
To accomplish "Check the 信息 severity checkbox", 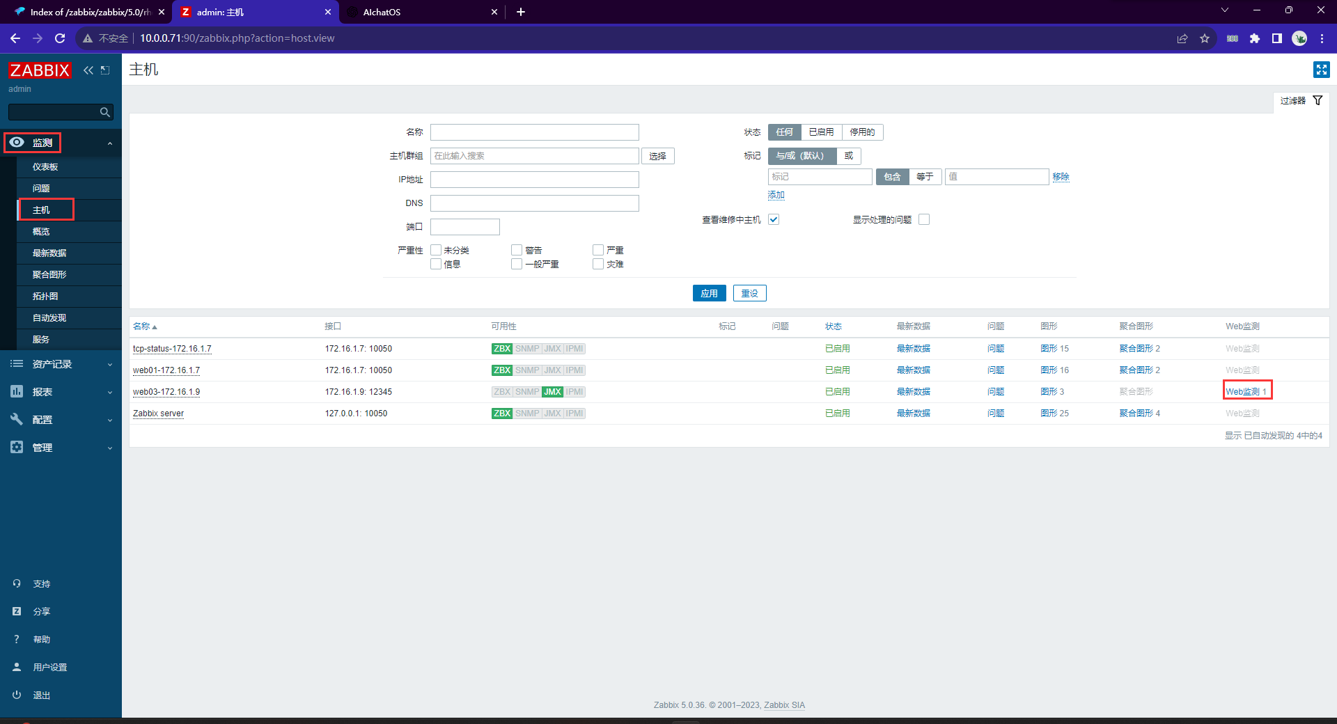I will 436,264.
